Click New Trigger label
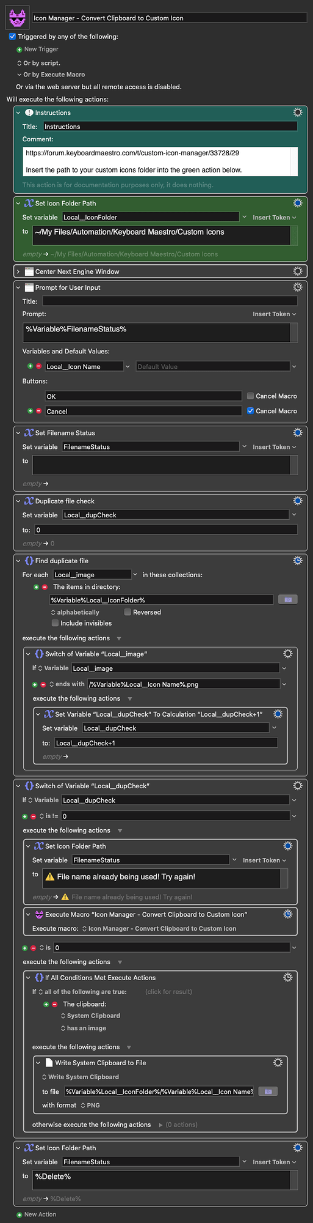313x1223 pixels. click(41, 50)
